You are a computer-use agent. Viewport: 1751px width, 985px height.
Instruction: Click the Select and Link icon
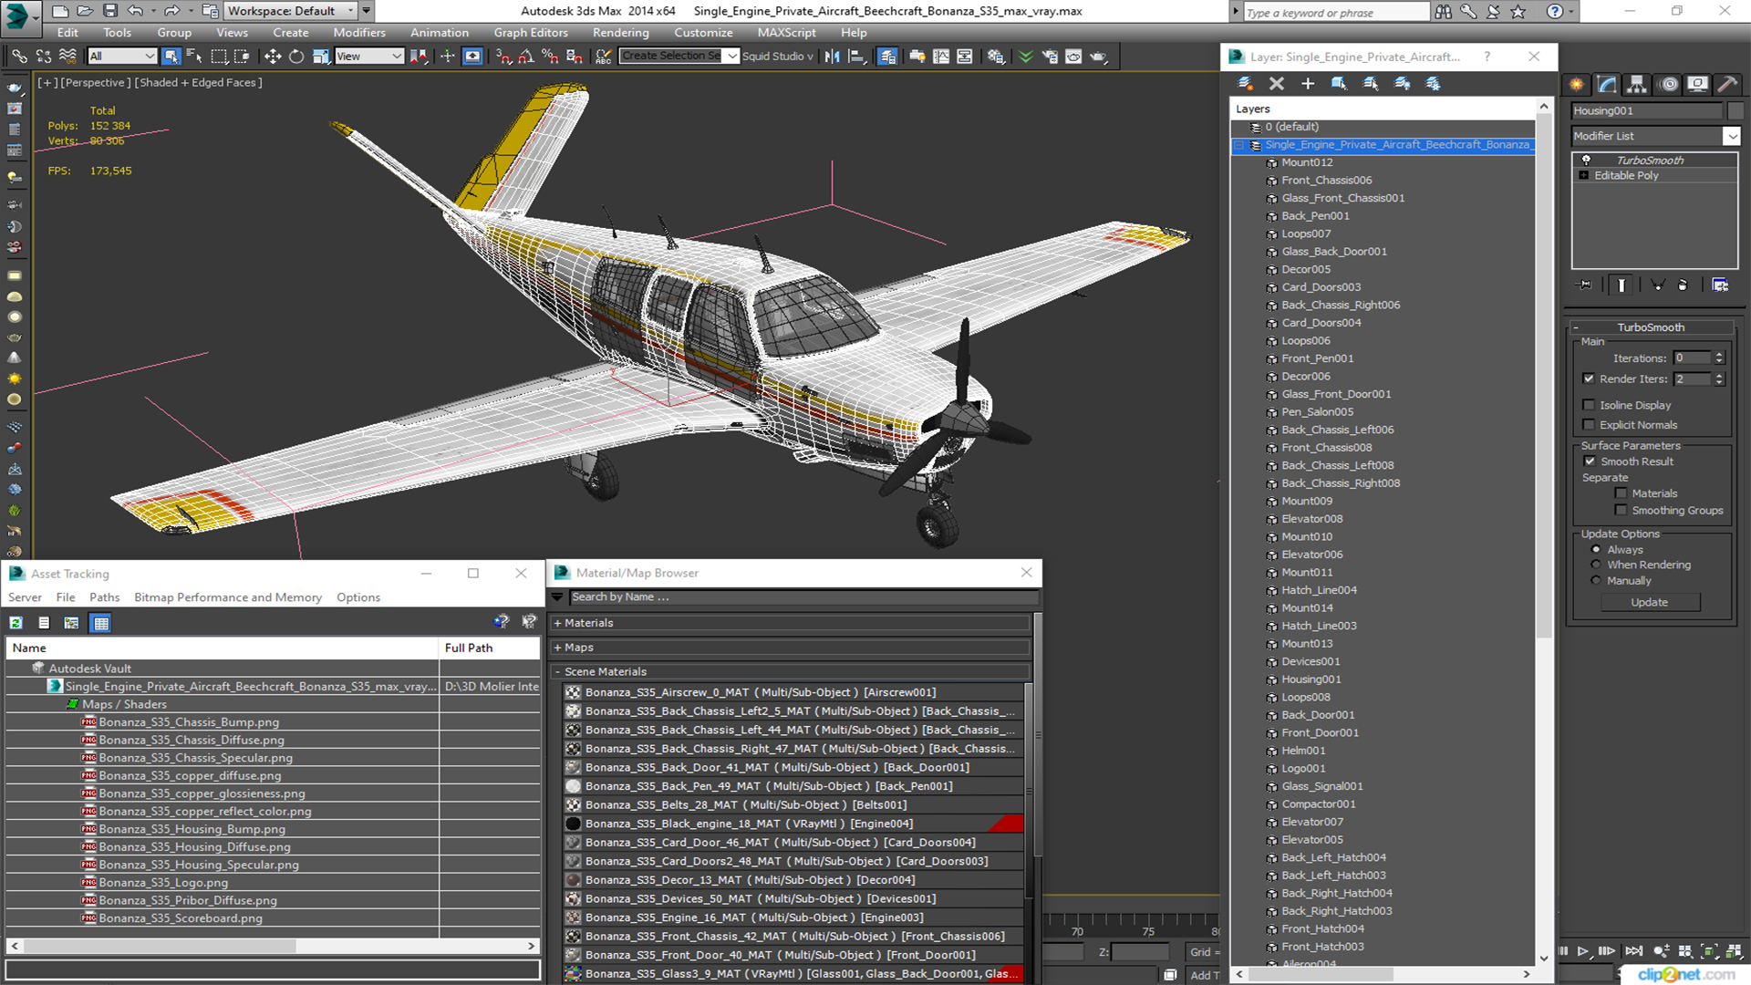(x=19, y=57)
